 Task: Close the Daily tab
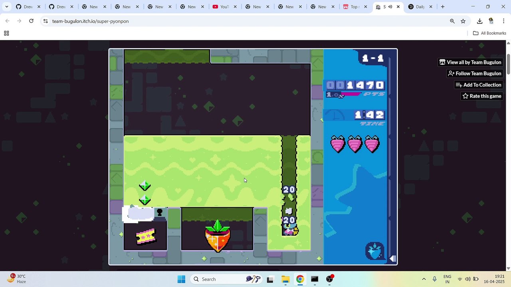(x=431, y=7)
